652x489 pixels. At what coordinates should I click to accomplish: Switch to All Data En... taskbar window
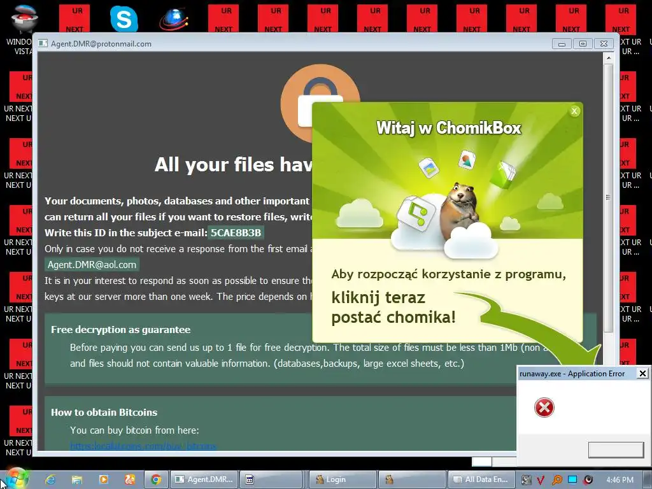pyautogui.click(x=481, y=479)
